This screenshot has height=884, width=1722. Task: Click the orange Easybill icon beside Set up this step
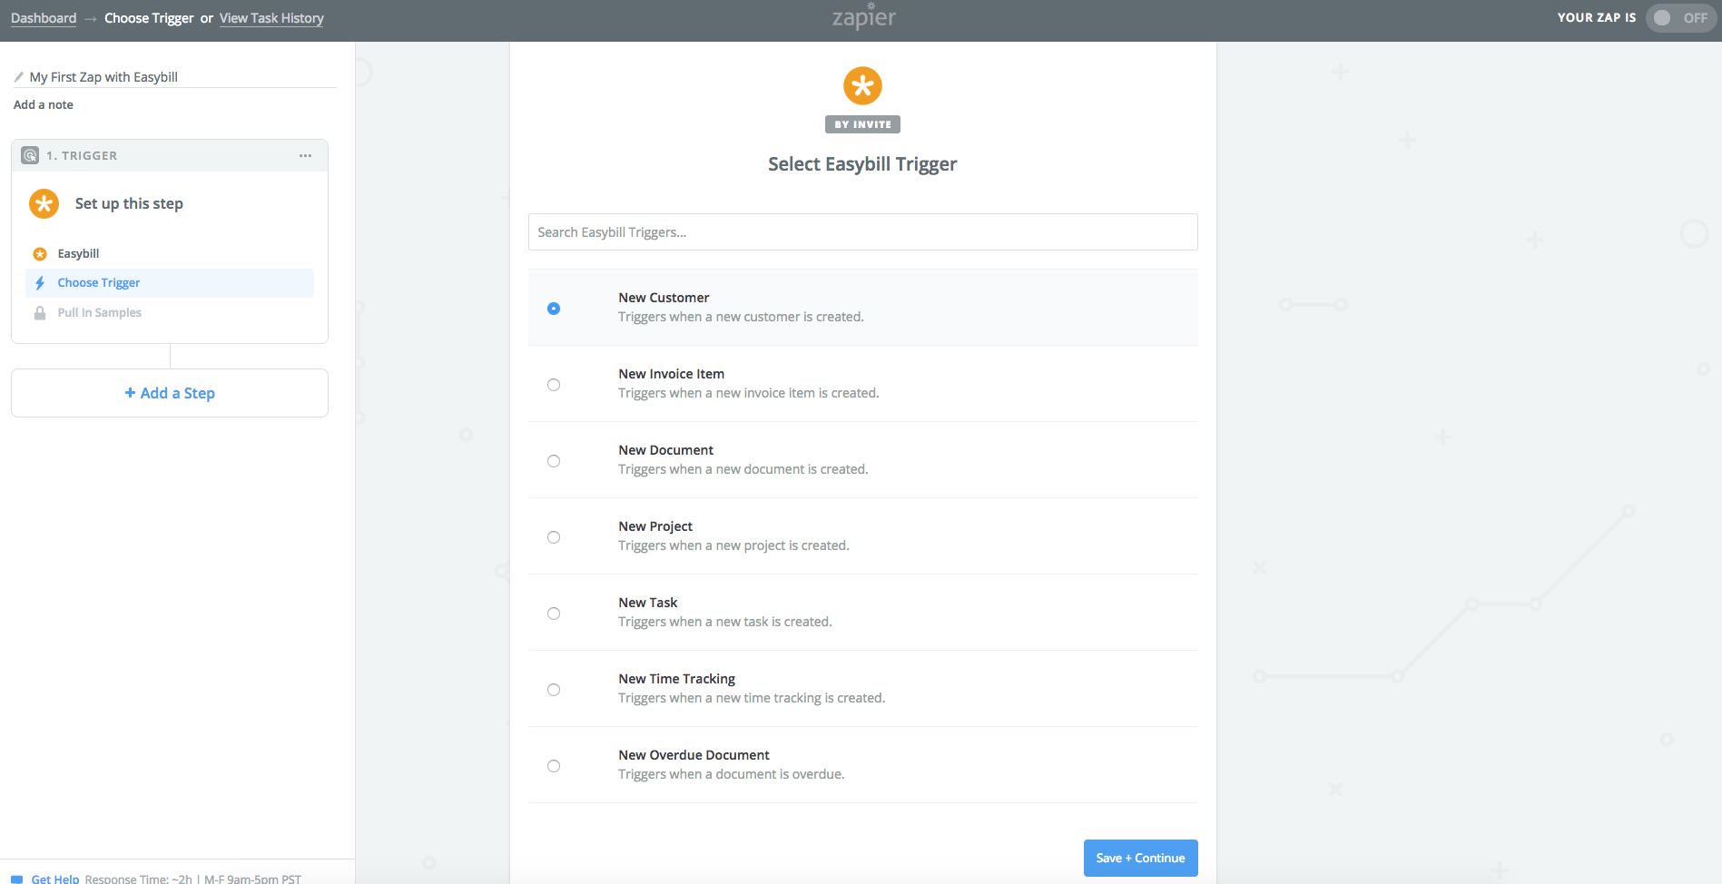[44, 203]
